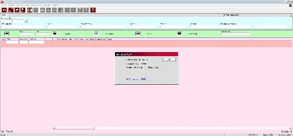This screenshot has height=136, width=293.
Task: Click the SPC Model field
Action: pyautogui.click(x=22, y=27)
